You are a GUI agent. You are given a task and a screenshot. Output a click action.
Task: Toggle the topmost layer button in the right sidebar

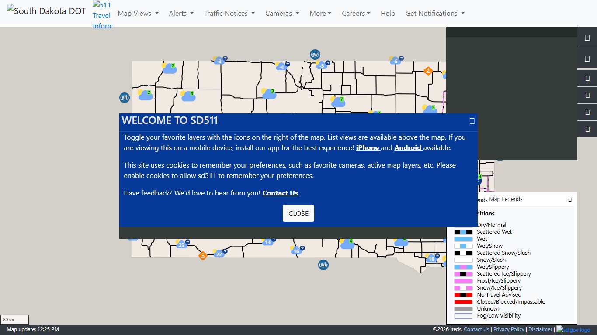pos(587,38)
